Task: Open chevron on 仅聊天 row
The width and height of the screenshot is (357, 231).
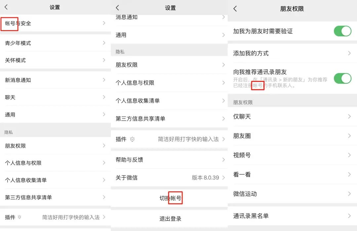Action: click(x=349, y=117)
